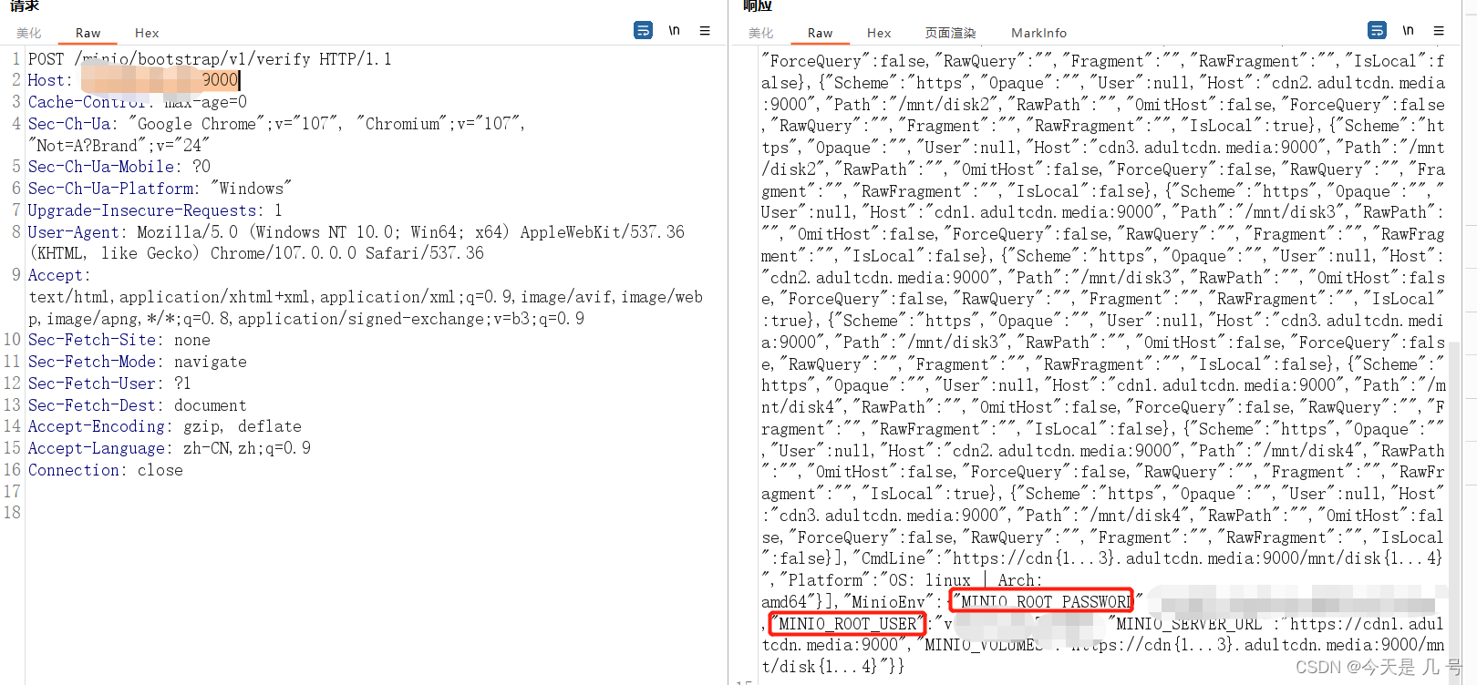Click the POST /minio/bootstrap/v1/verify request line
This screenshot has height=685, width=1477.
[x=210, y=59]
